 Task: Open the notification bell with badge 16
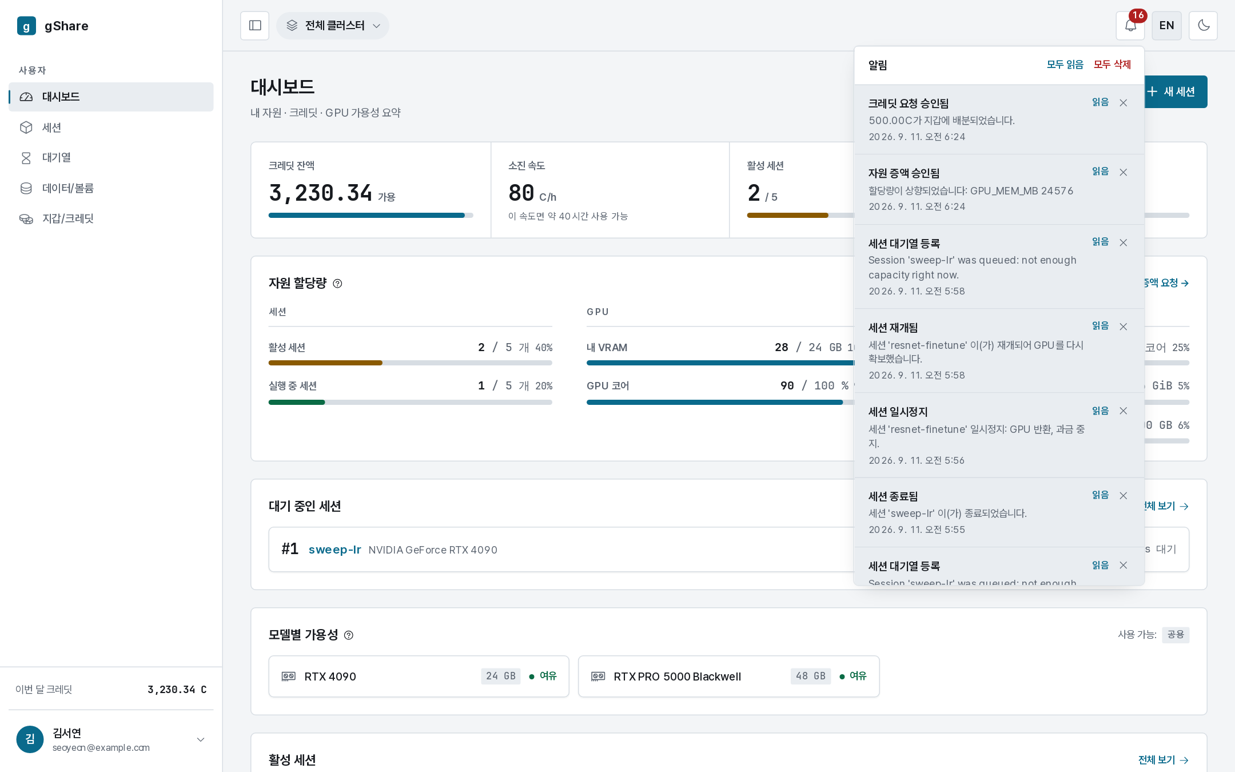pos(1130,26)
